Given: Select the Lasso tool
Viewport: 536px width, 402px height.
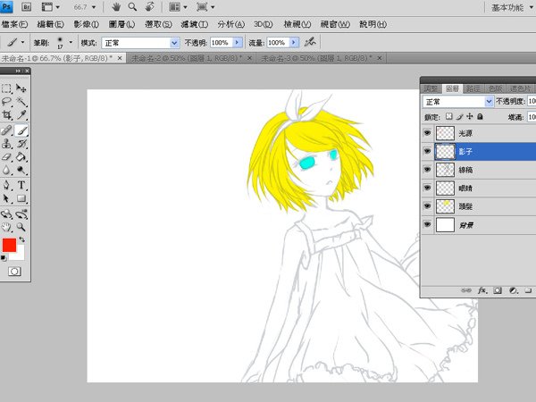Looking at the screenshot, I should 6,102.
